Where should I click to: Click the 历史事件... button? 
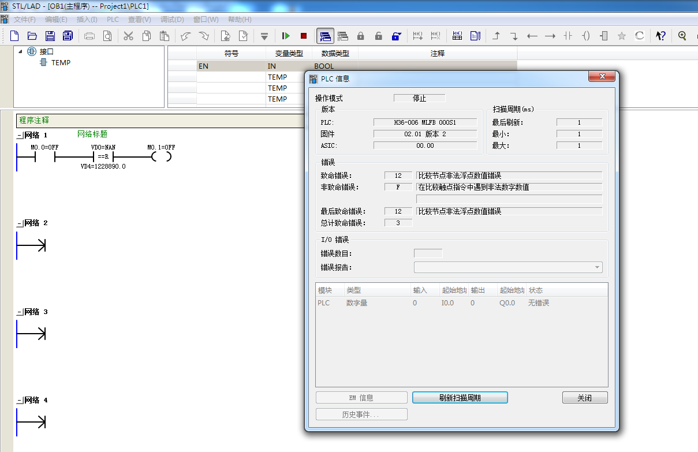coord(361,414)
